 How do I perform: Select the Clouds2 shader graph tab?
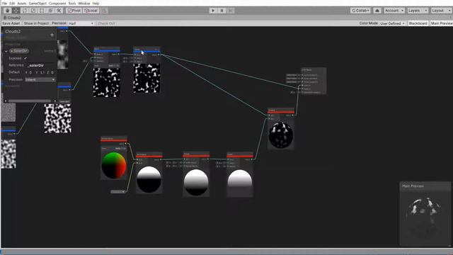(x=12, y=18)
